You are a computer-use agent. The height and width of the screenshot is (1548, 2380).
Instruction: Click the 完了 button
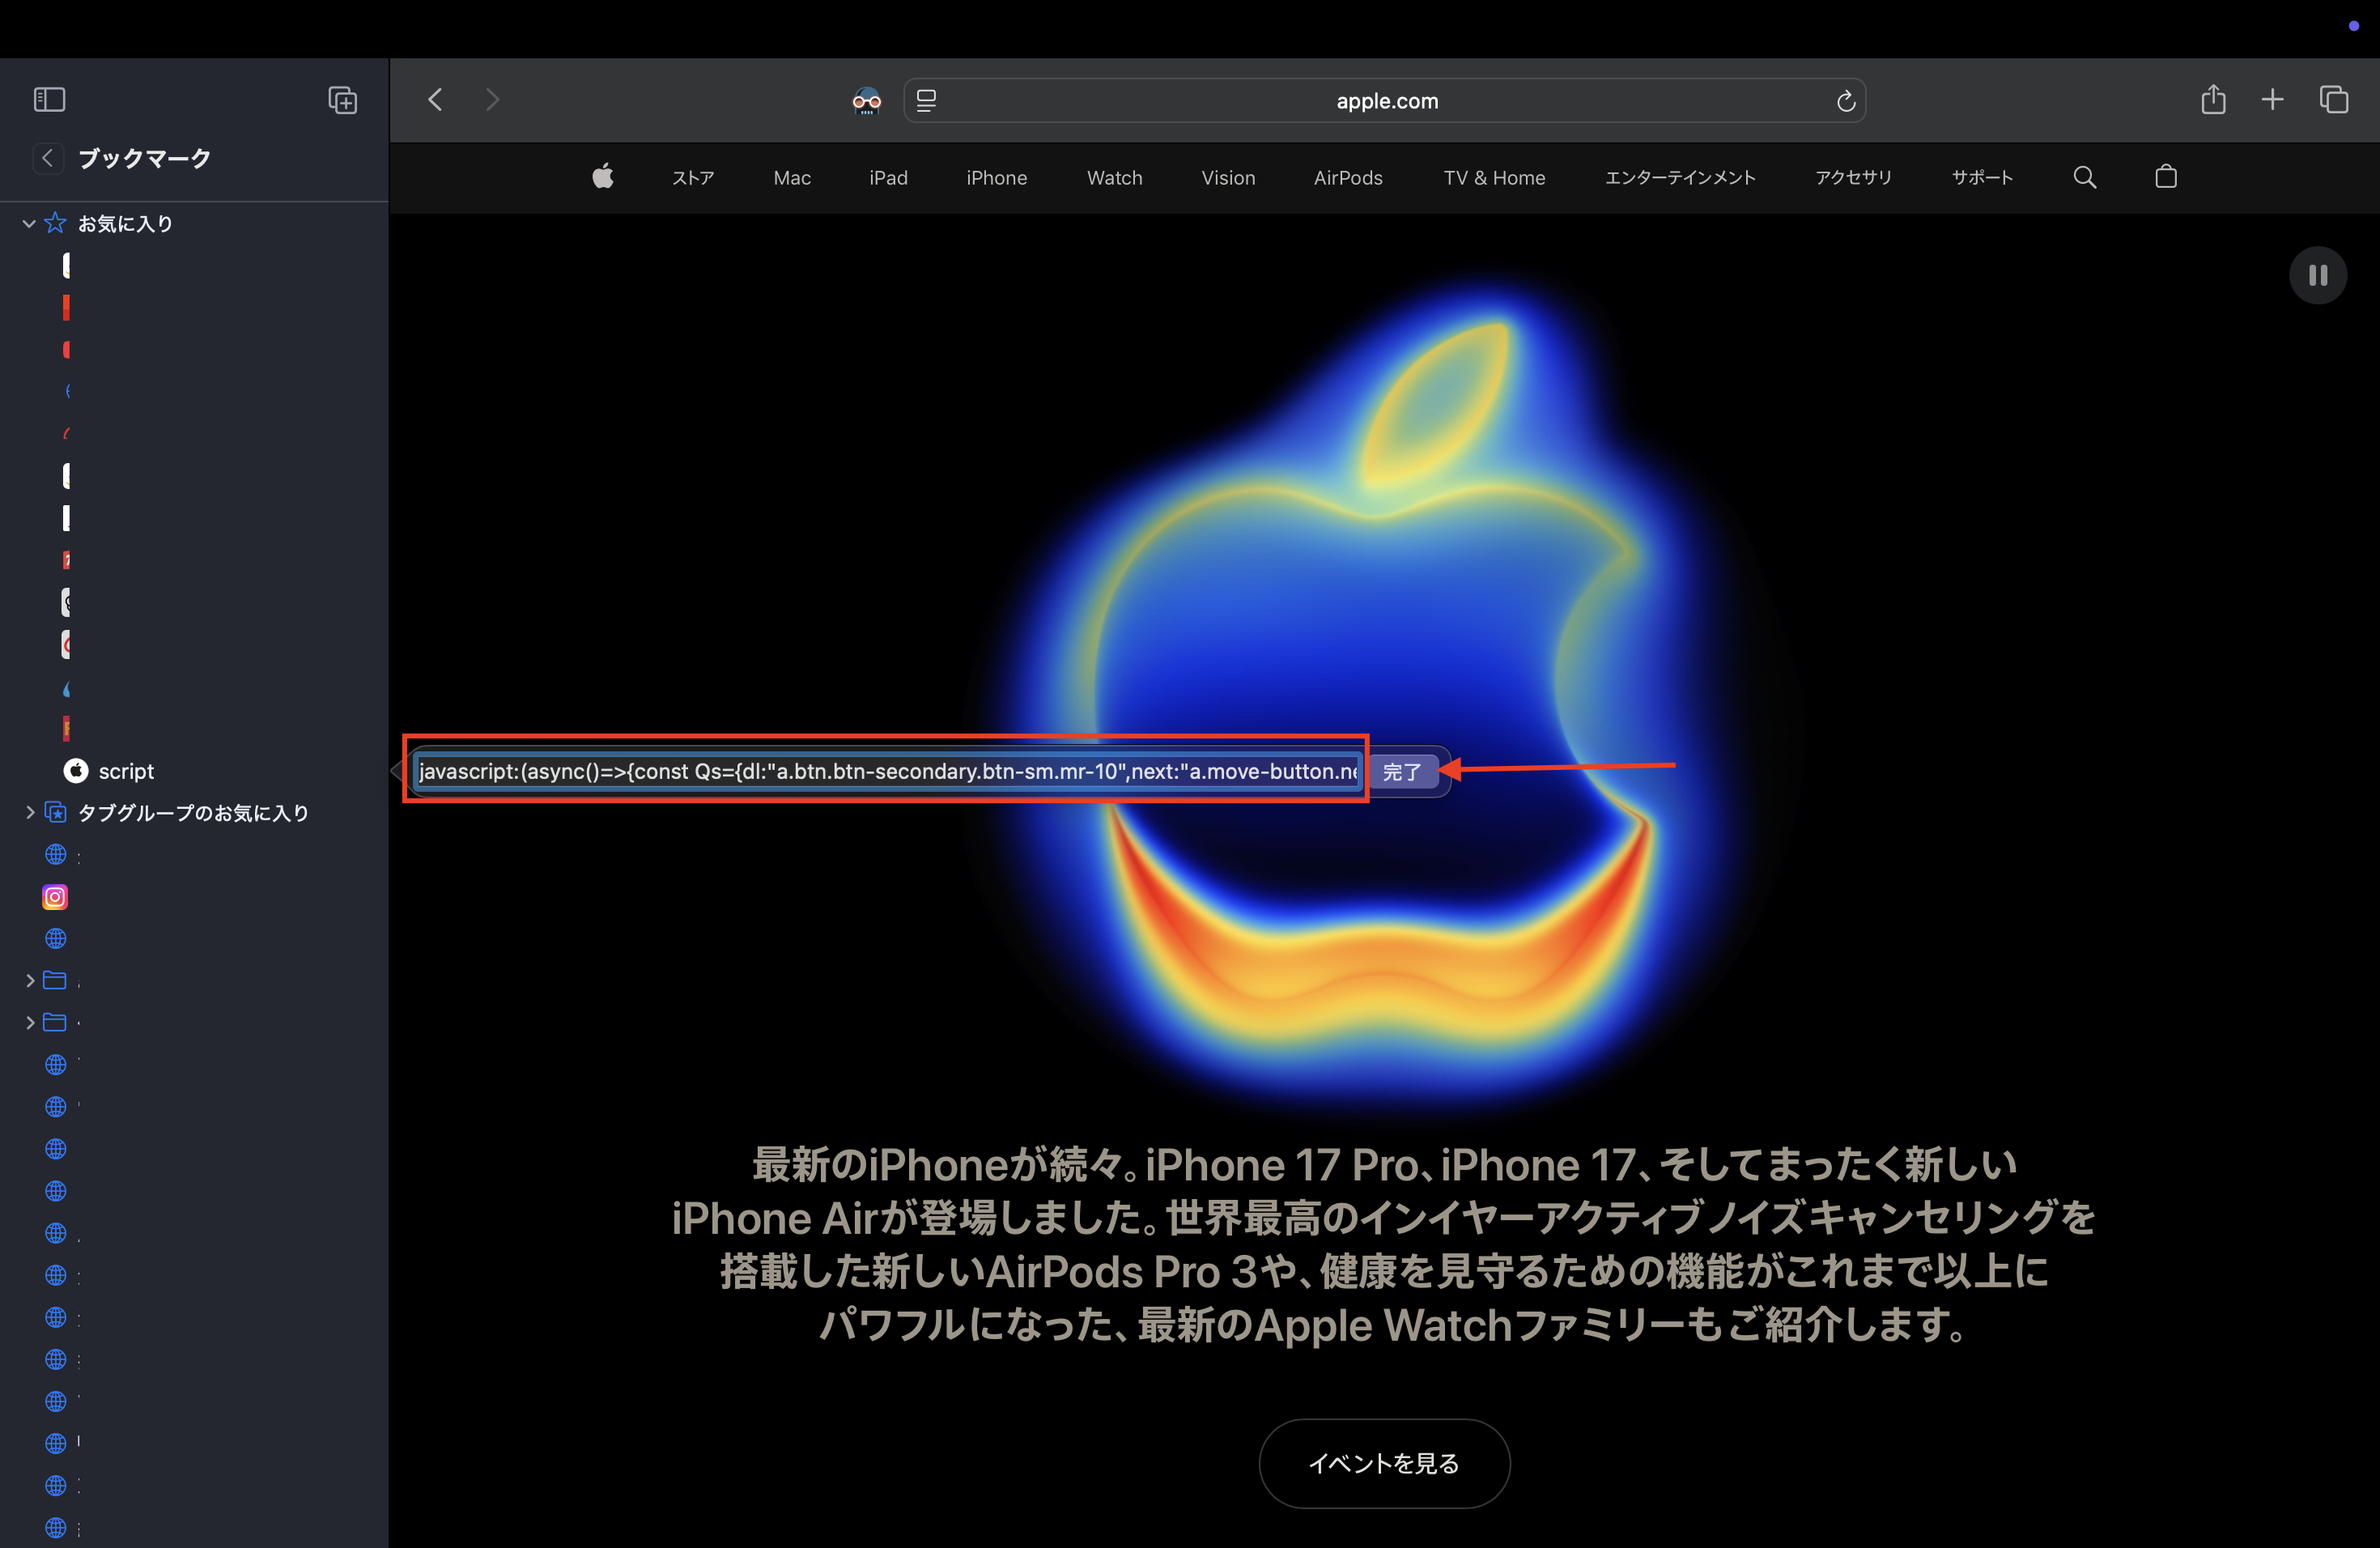1401,772
